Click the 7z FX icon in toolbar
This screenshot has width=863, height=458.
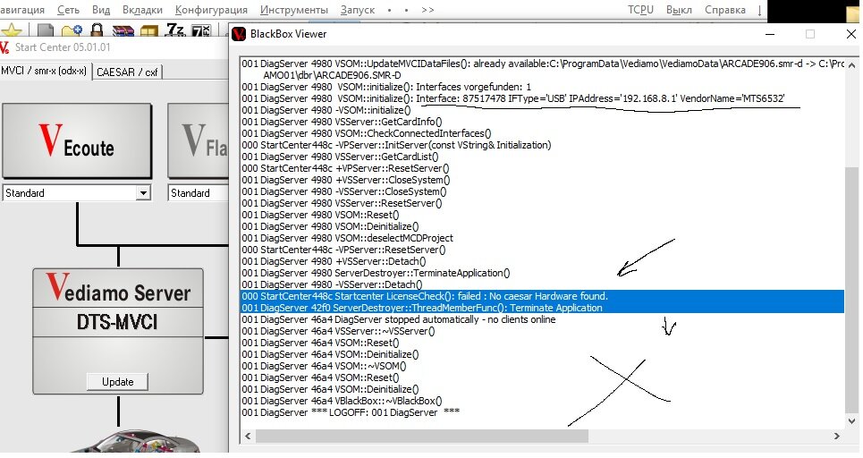point(200,30)
